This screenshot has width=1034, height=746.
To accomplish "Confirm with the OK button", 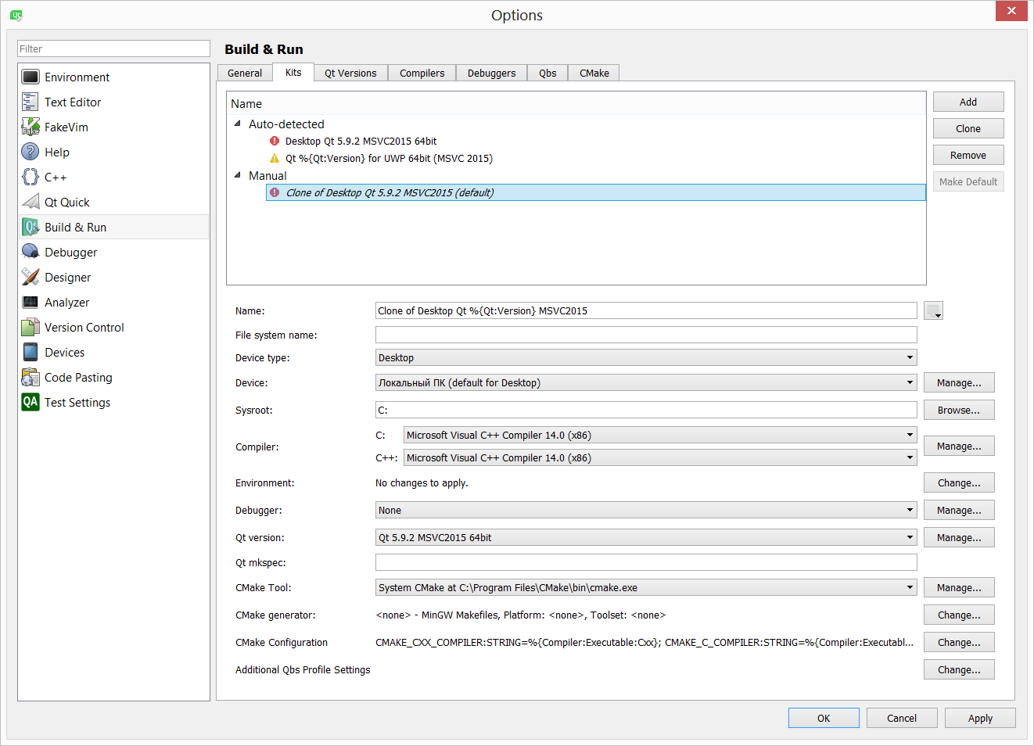I will 824,718.
